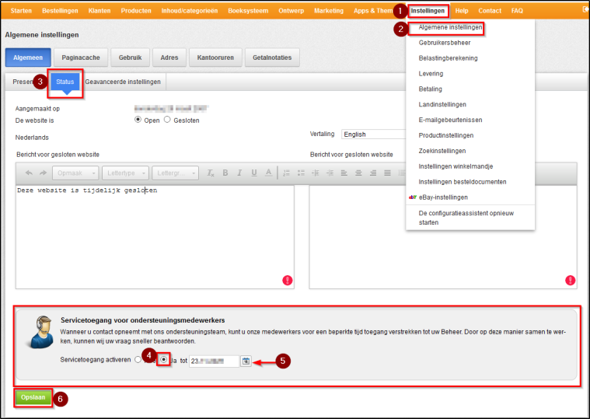Toggle bold formatting in left editor

(225, 173)
